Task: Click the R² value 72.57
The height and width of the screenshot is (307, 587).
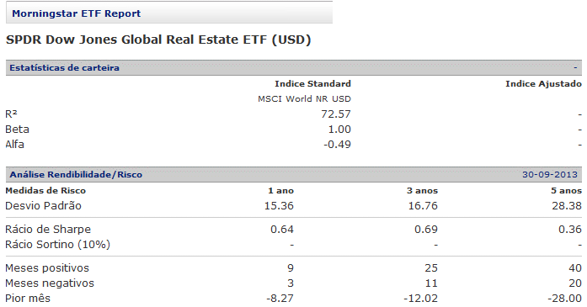Action: tap(336, 114)
